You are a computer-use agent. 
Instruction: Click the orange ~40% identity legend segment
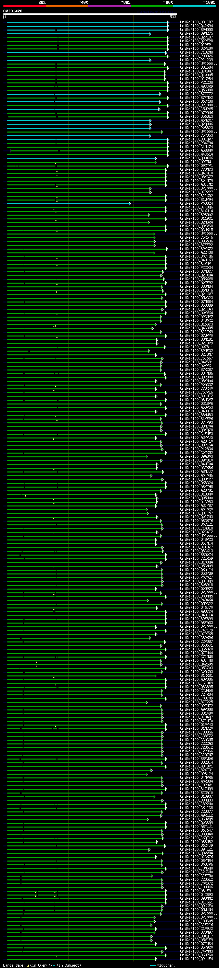tap(67, 6)
